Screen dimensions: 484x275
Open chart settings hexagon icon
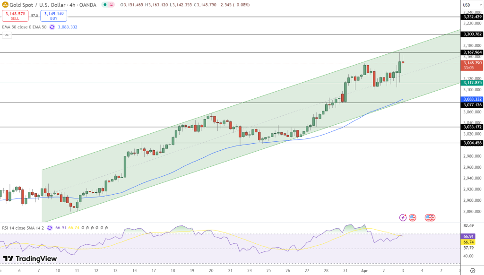pyautogui.click(x=473, y=271)
